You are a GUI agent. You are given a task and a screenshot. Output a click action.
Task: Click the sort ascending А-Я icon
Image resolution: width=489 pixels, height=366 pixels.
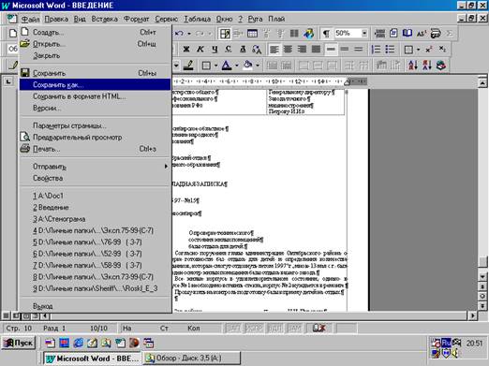(x=413, y=66)
